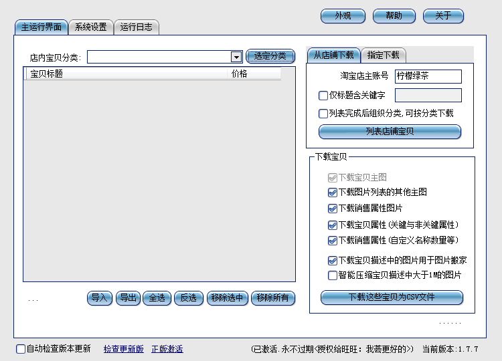Screen dimensions: 502x361
Task: Enable 智能压缩宝贝描述中大于1M的图片
Action: point(333,275)
